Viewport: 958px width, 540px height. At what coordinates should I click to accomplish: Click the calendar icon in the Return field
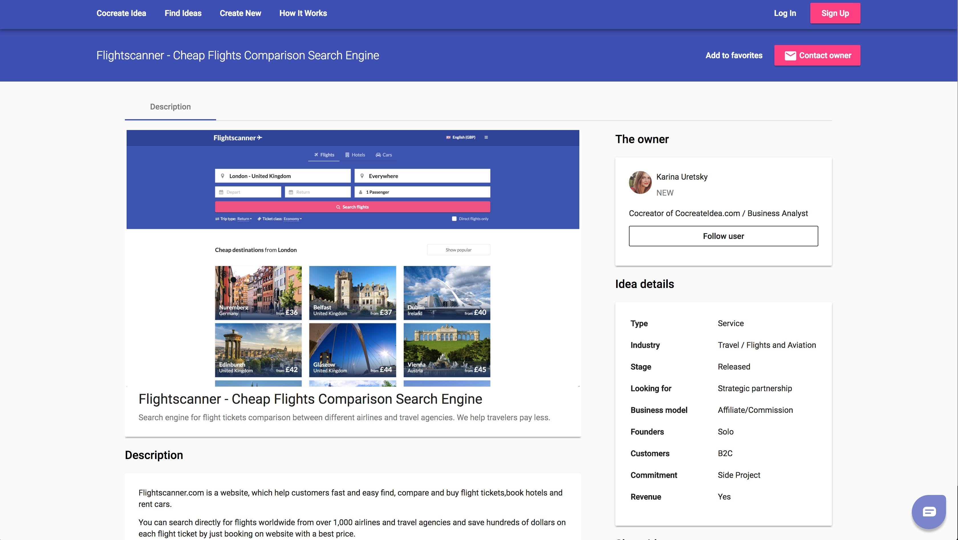[291, 192]
